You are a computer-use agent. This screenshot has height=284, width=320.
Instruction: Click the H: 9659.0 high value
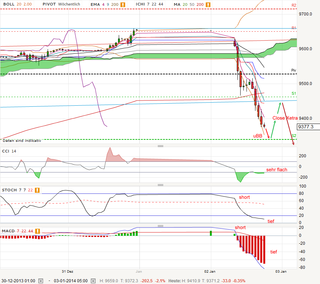pyautogui.click(x=109, y=281)
